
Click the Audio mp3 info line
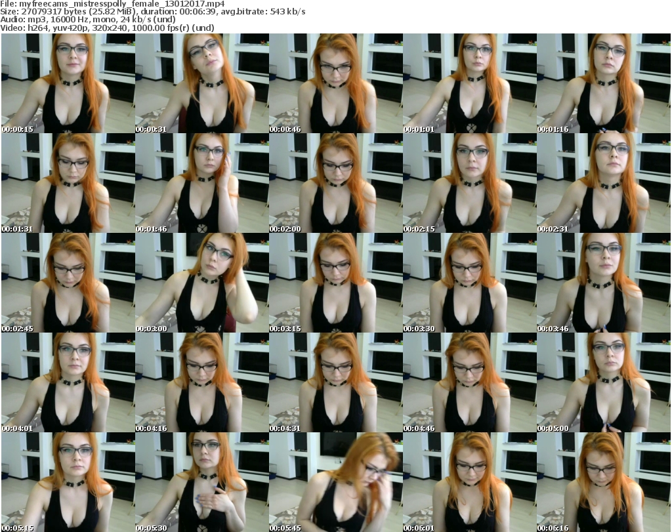[x=88, y=20]
